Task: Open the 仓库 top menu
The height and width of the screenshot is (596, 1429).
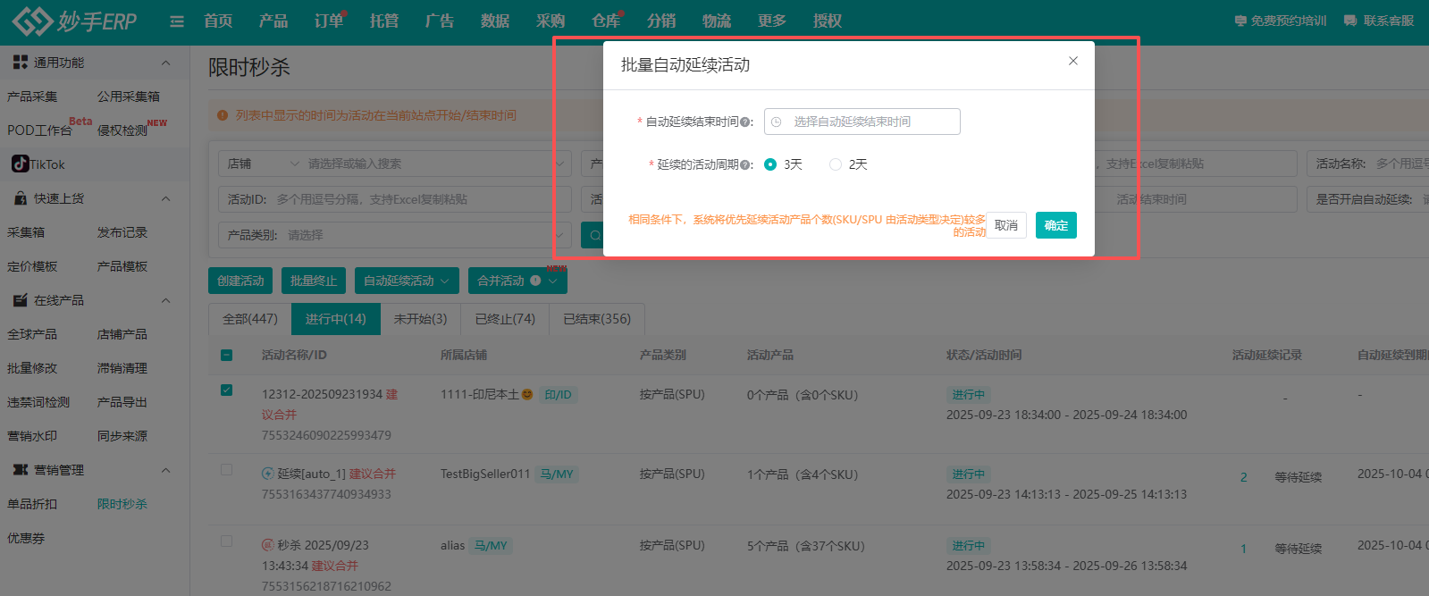Action: point(606,21)
